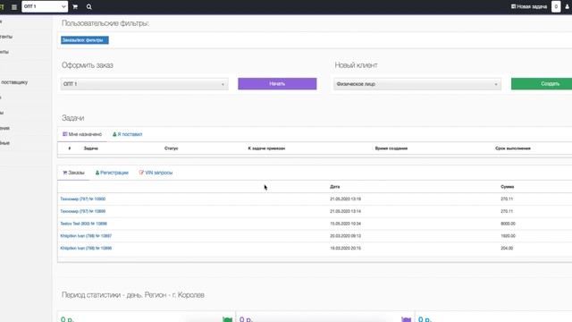The height and width of the screenshot is (322, 572).
Task: Open order link № 10899
Action: [x=83, y=211]
